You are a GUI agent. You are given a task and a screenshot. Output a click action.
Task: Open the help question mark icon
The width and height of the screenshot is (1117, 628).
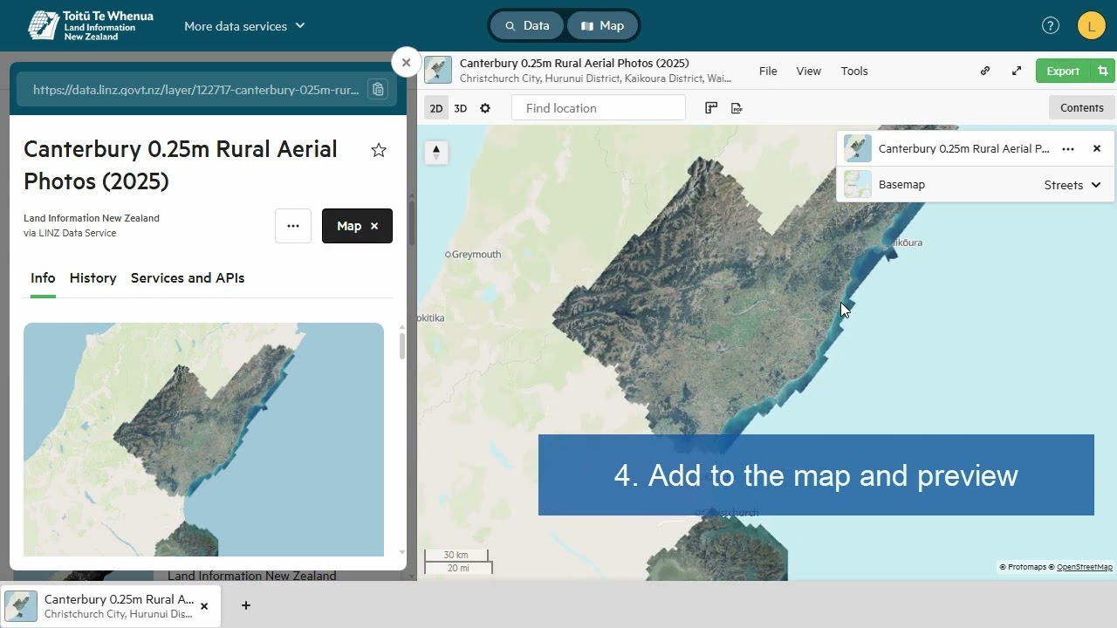pyautogui.click(x=1051, y=26)
